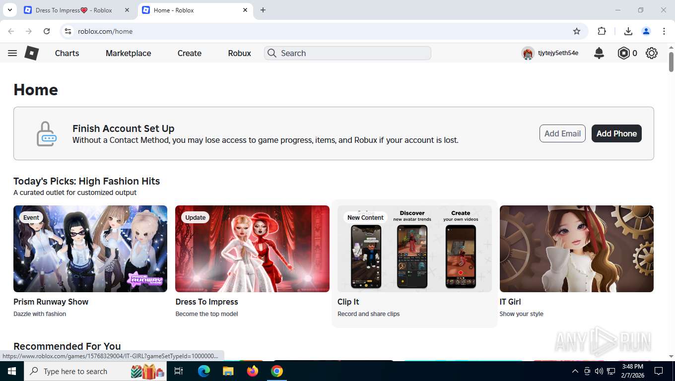Select Clip It thumbnail image

[x=414, y=249]
